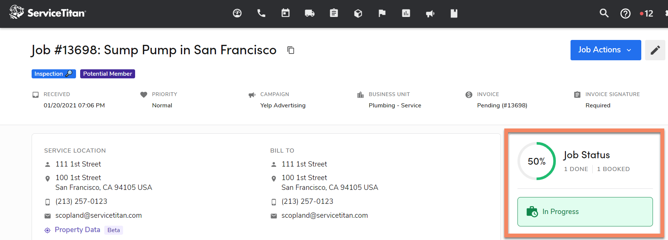Viewport: 668px width, 240px height.
Task: Click the In Progress status box
Action: click(x=585, y=212)
